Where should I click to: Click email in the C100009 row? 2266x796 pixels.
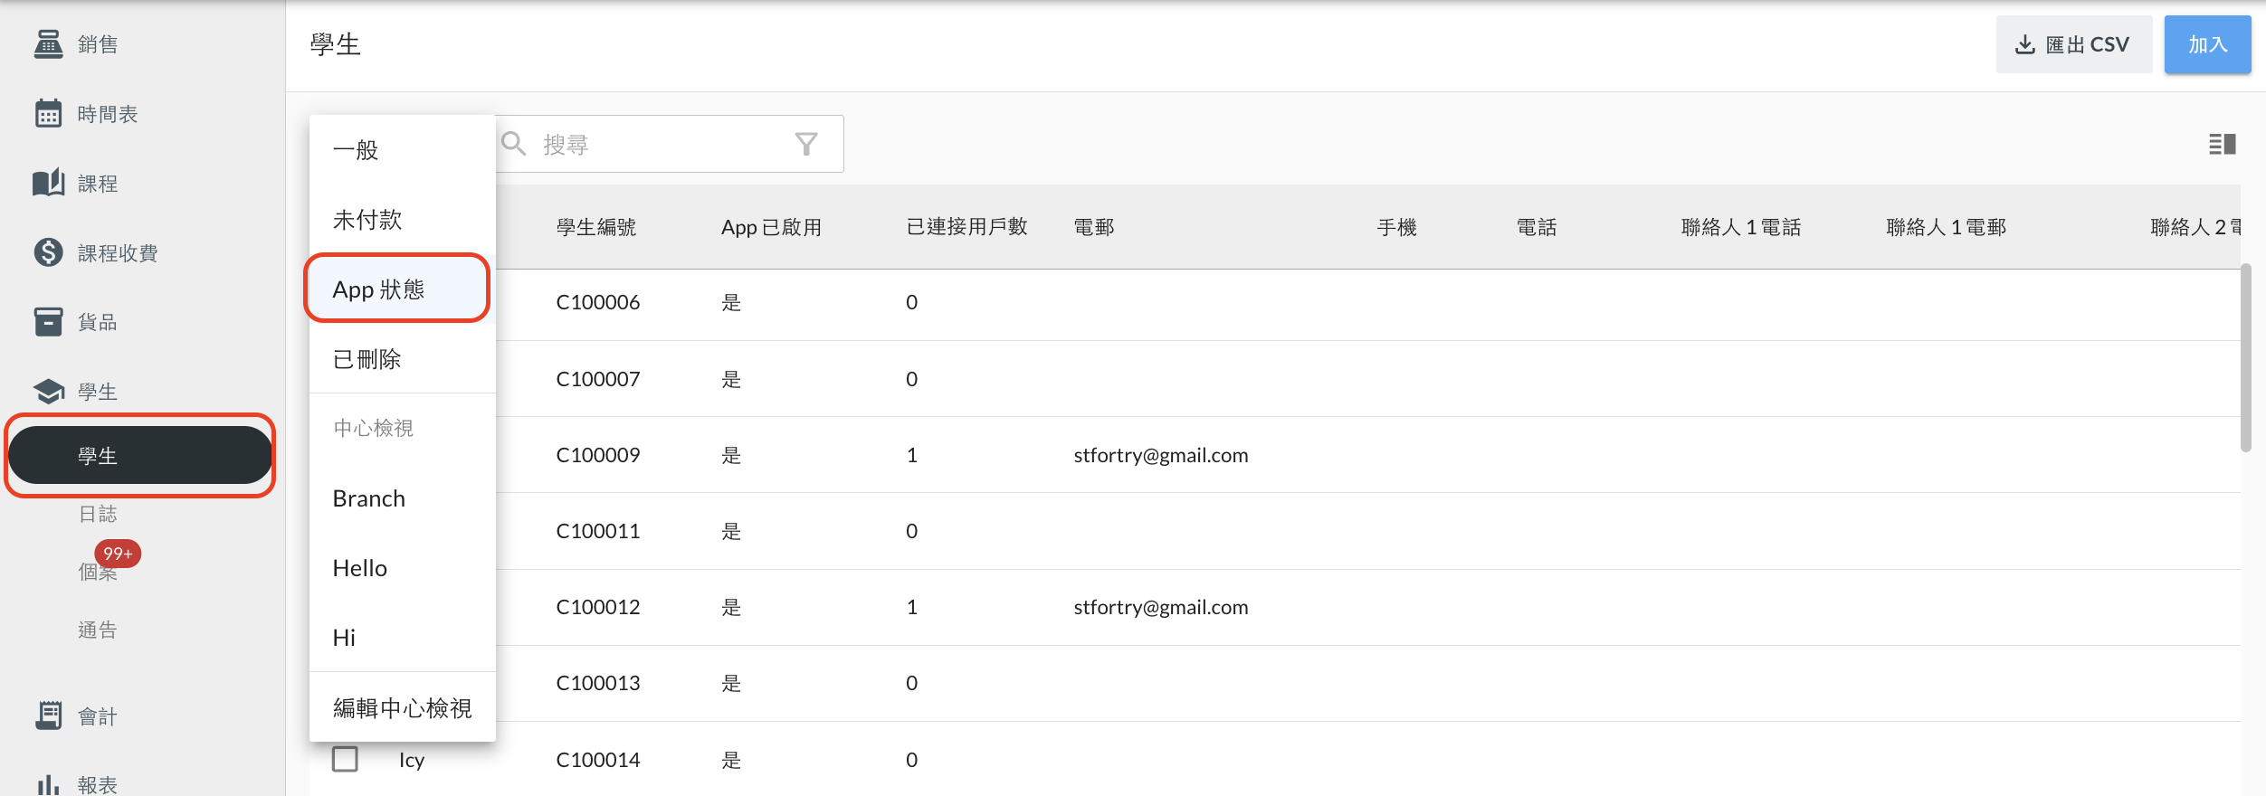1161,455
